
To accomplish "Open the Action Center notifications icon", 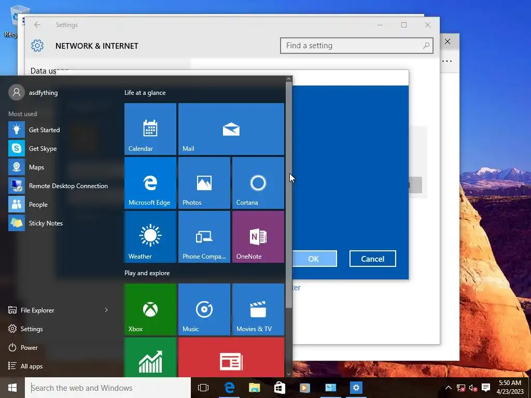I will click(486, 388).
